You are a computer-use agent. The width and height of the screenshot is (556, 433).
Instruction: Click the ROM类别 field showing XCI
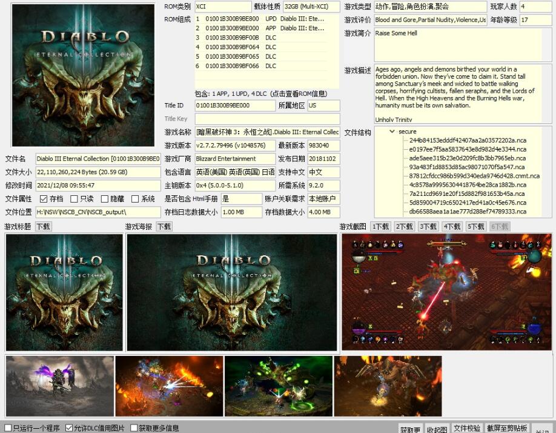(223, 7)
